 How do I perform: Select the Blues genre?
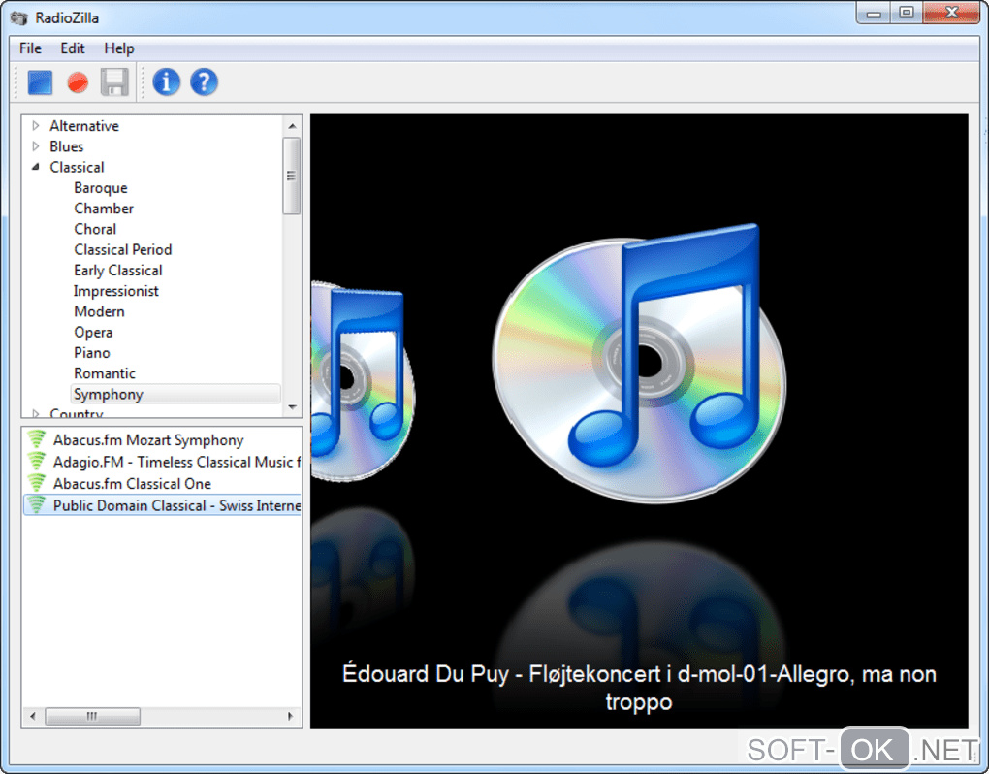pyautogui.click(x=67, y=146)
